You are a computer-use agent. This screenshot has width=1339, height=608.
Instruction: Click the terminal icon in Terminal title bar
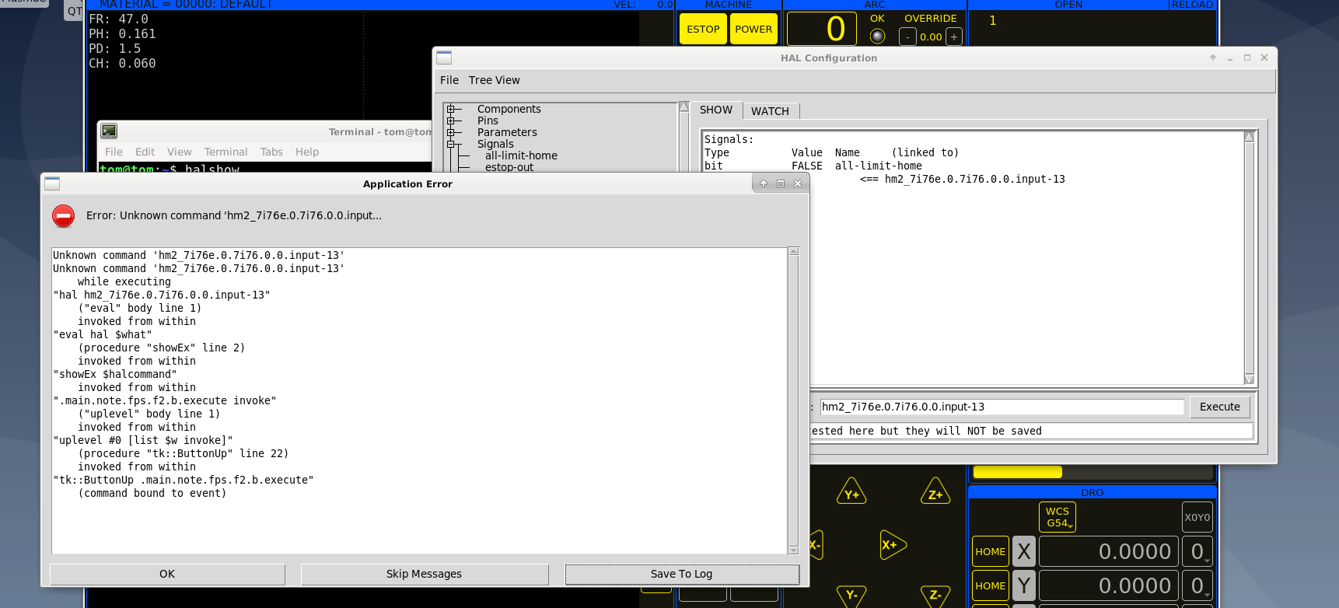109,131
